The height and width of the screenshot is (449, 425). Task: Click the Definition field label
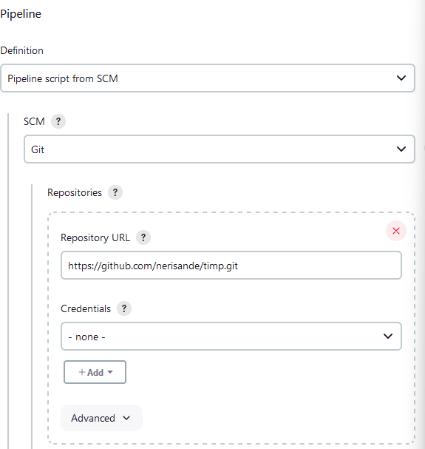pos(21,51)
